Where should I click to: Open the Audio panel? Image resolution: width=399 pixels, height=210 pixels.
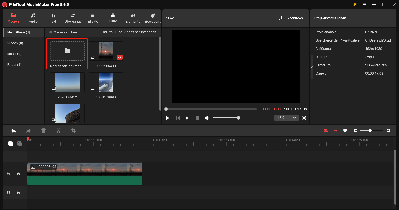tap(33, 18)
